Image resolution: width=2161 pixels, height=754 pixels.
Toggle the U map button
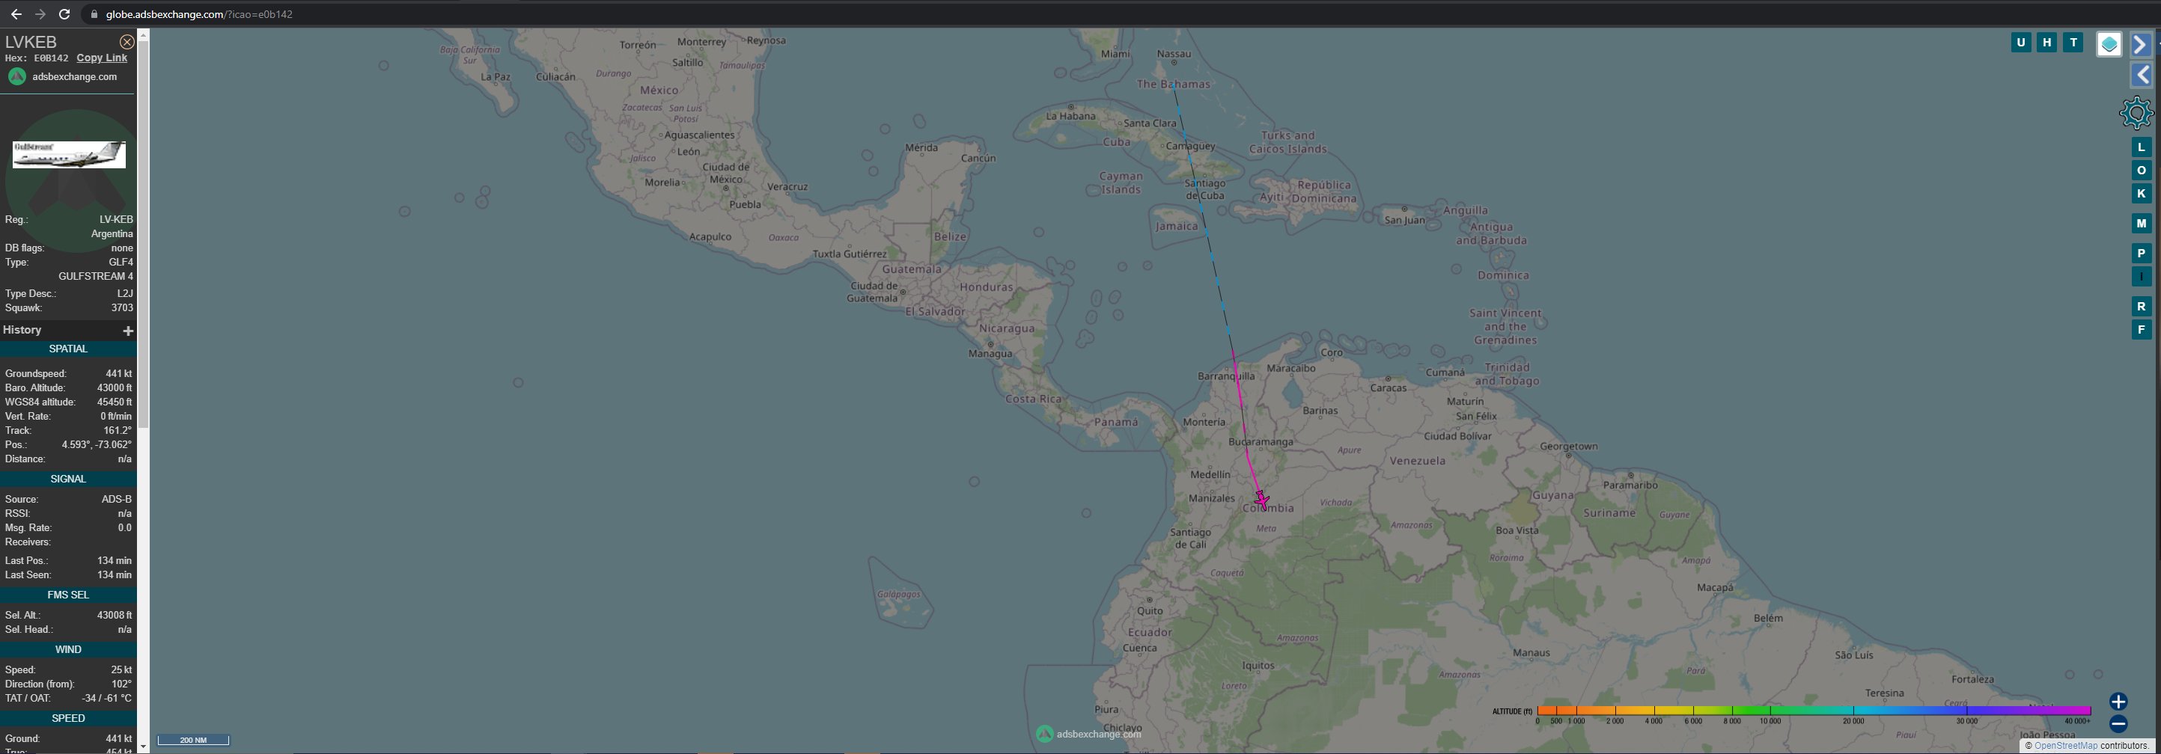(2020, 42)
